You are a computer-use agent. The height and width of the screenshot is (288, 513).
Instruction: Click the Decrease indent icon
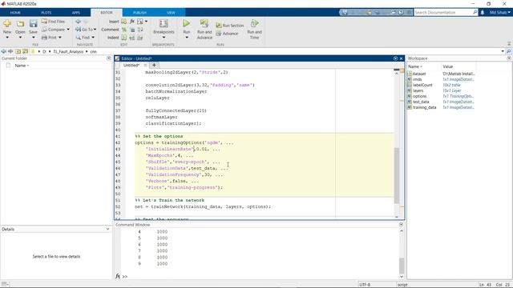pos(140,38)
